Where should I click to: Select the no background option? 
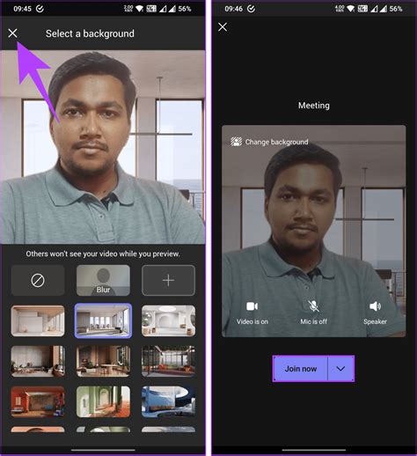[38, 280]
